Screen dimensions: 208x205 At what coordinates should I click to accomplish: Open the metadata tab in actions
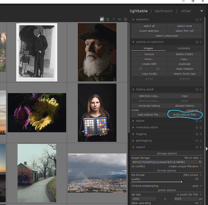coord(183,48)
